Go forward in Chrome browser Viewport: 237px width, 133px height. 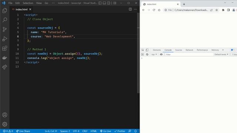(149, 10)
